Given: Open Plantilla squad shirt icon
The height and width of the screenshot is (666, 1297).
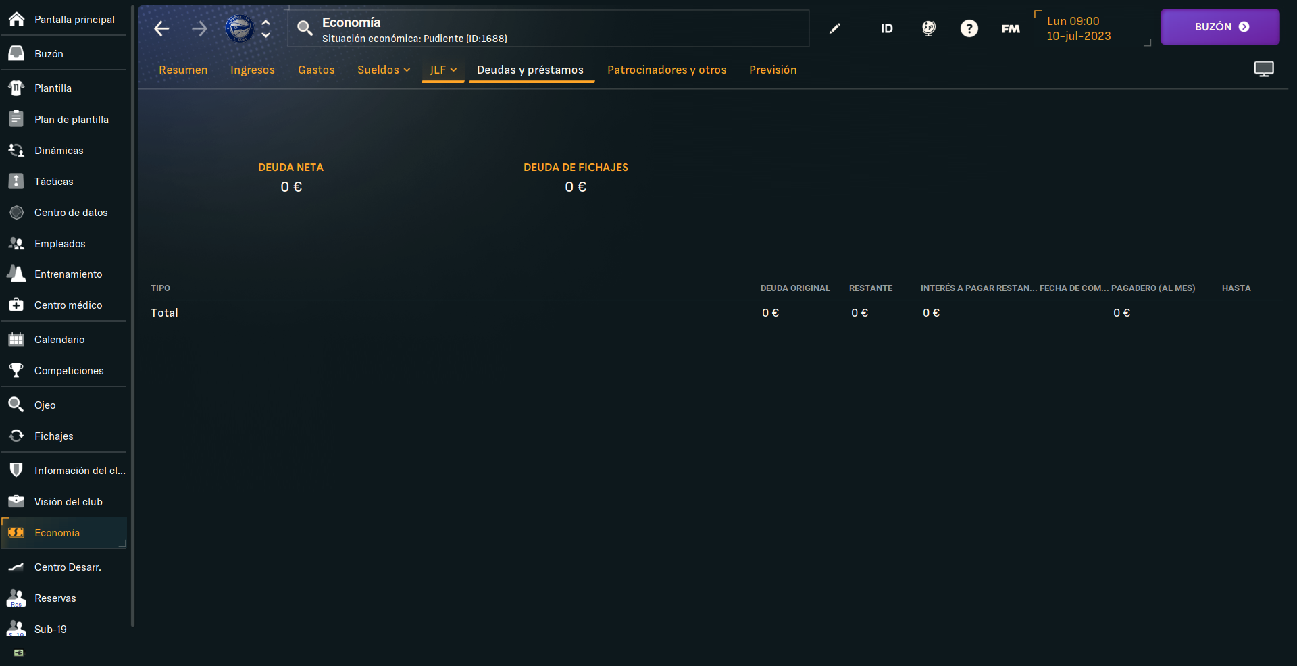Looking at the screenshot, I should [16, 88].
